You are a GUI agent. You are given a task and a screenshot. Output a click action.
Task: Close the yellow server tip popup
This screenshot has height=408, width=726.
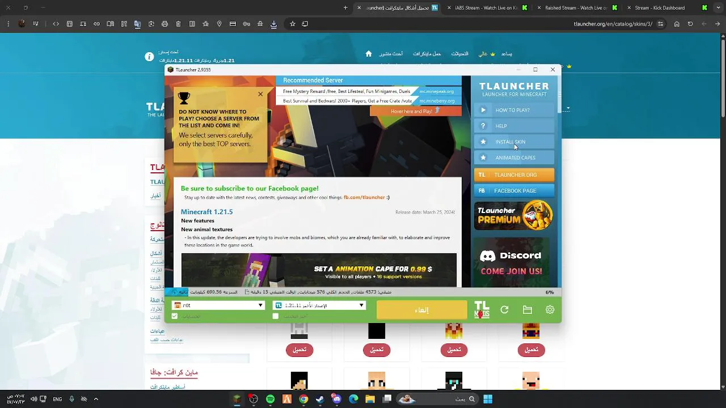[x=260, y=94]
